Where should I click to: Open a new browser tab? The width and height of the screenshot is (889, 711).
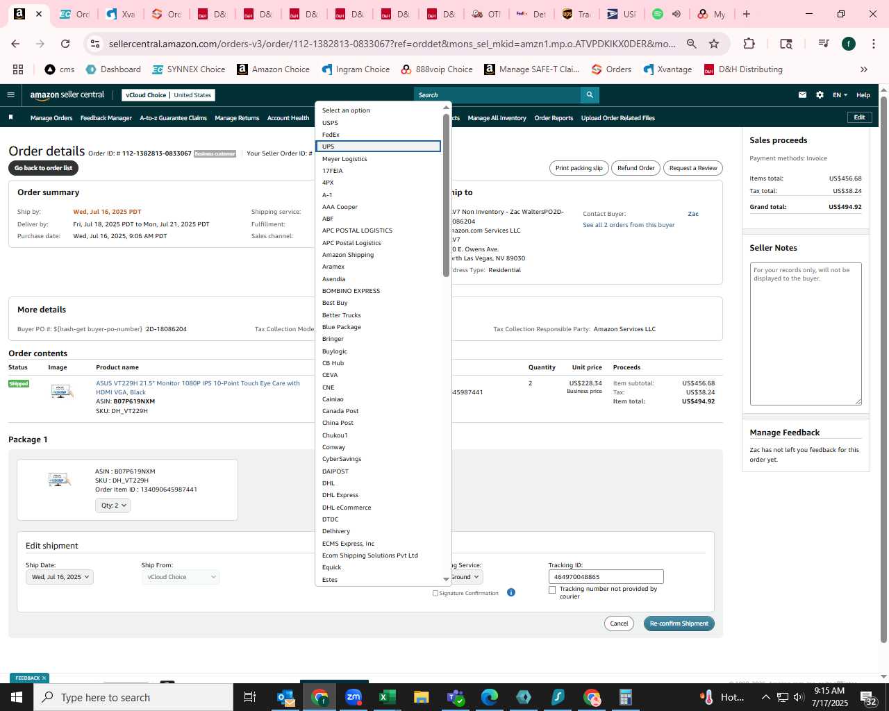click(747, 14)
